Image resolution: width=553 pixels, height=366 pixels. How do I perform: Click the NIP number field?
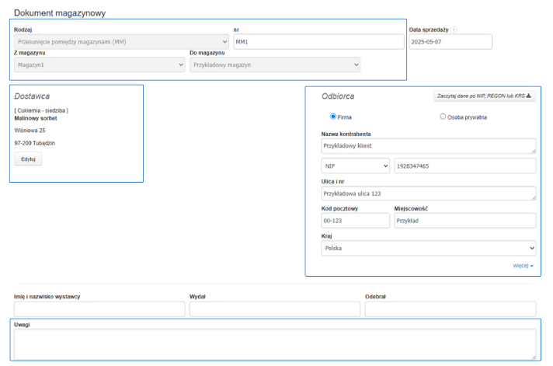coord(464,166)
